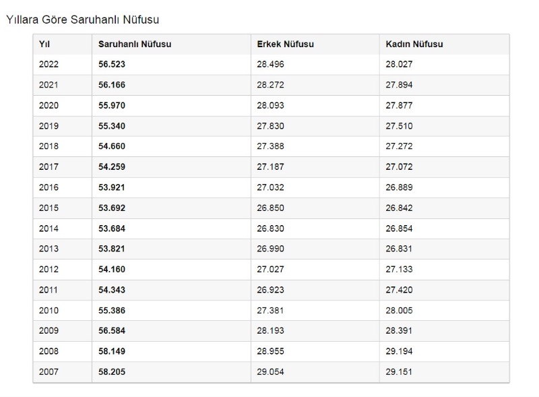This screenshot has width=539, height=397.
Task: Click the 2012 female population 27.133
Action: 399,270
